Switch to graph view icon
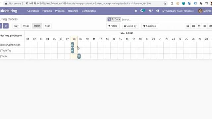Image resolution: width=212 pixels, height=119 pixels. point(210,26)
